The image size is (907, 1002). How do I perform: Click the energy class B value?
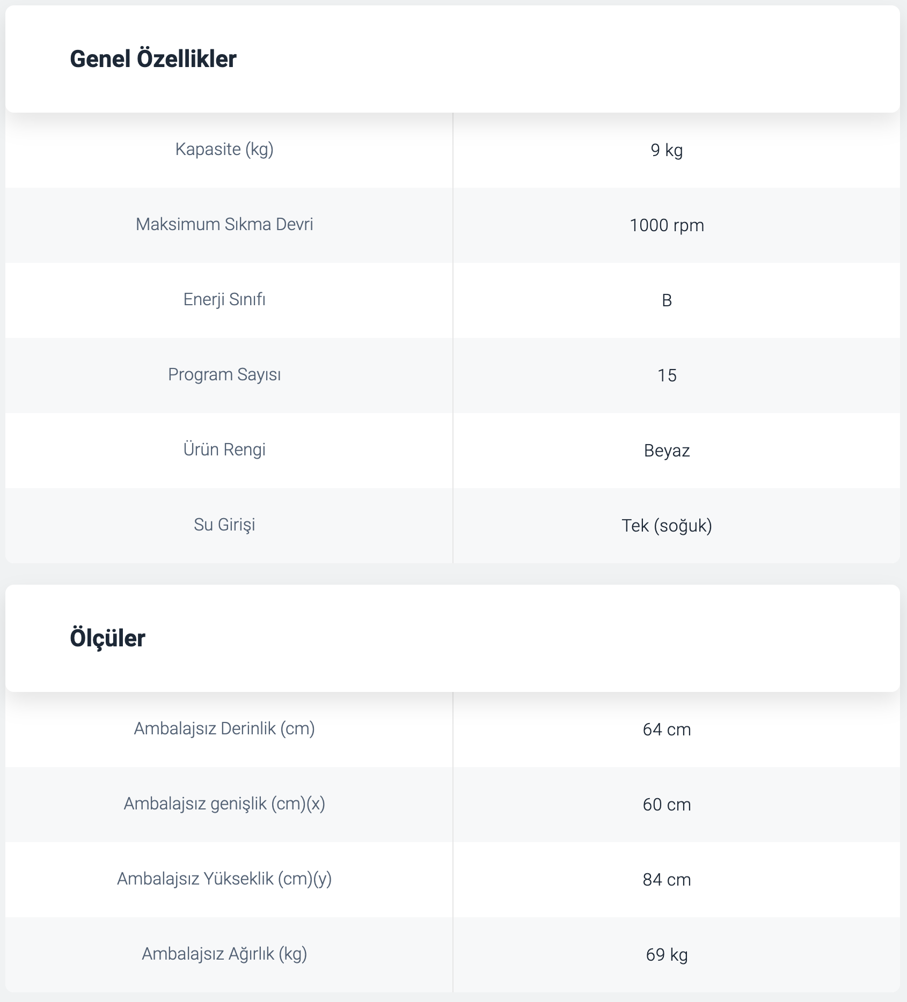coord(667,300)
